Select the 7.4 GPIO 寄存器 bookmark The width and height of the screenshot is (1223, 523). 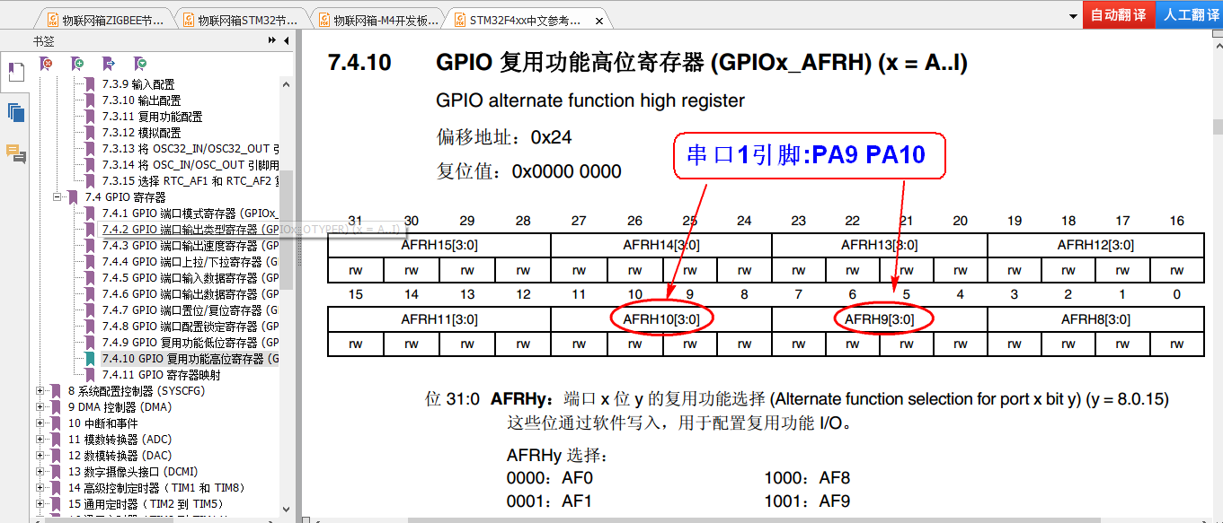coord(125,196)
